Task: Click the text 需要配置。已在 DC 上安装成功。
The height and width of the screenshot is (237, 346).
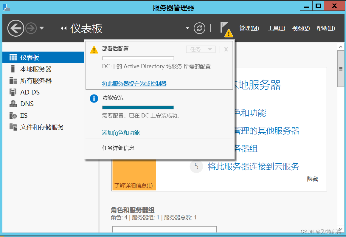Action: (x=141, y=116)
